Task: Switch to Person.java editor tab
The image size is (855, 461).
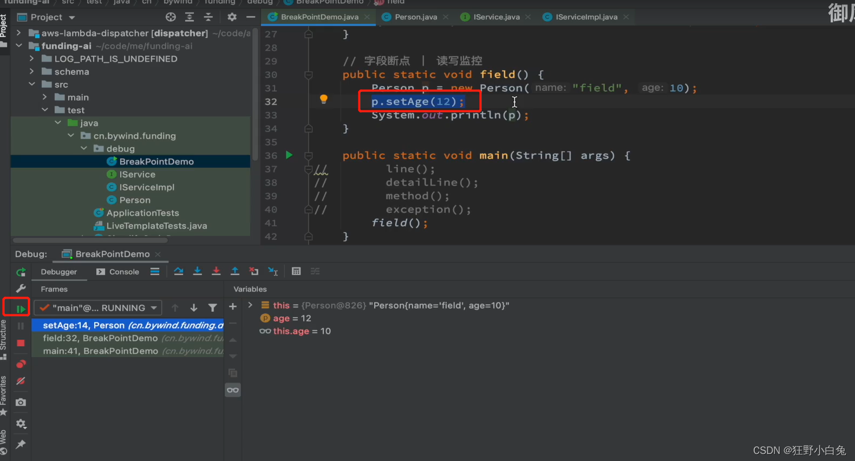Action: [416, 17]
